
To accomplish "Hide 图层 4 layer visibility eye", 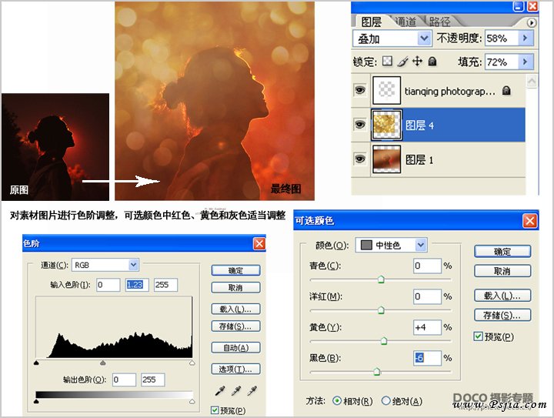I will tap(359, 125).
